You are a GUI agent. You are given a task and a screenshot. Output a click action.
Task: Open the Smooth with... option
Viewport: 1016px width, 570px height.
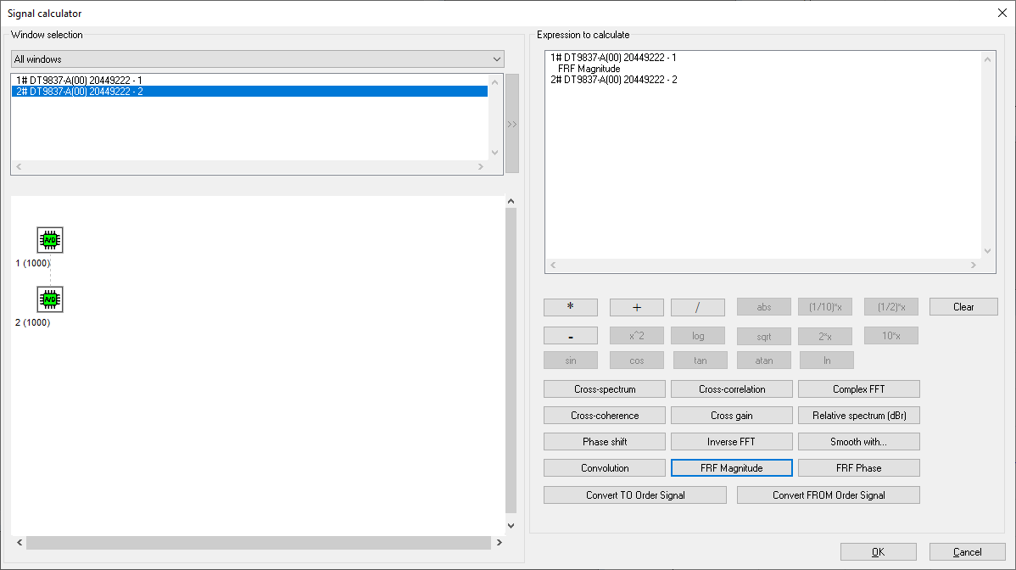coord(858,442)
